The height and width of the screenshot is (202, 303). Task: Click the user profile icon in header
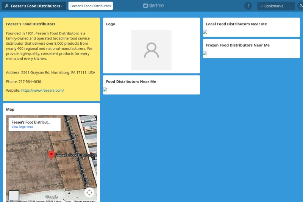pyautogui.click(x=300, y=6)
